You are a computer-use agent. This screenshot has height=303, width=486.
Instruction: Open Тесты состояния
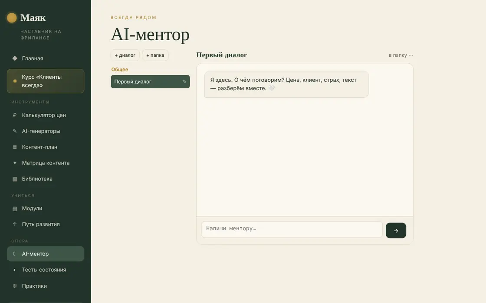coord(46,270)
